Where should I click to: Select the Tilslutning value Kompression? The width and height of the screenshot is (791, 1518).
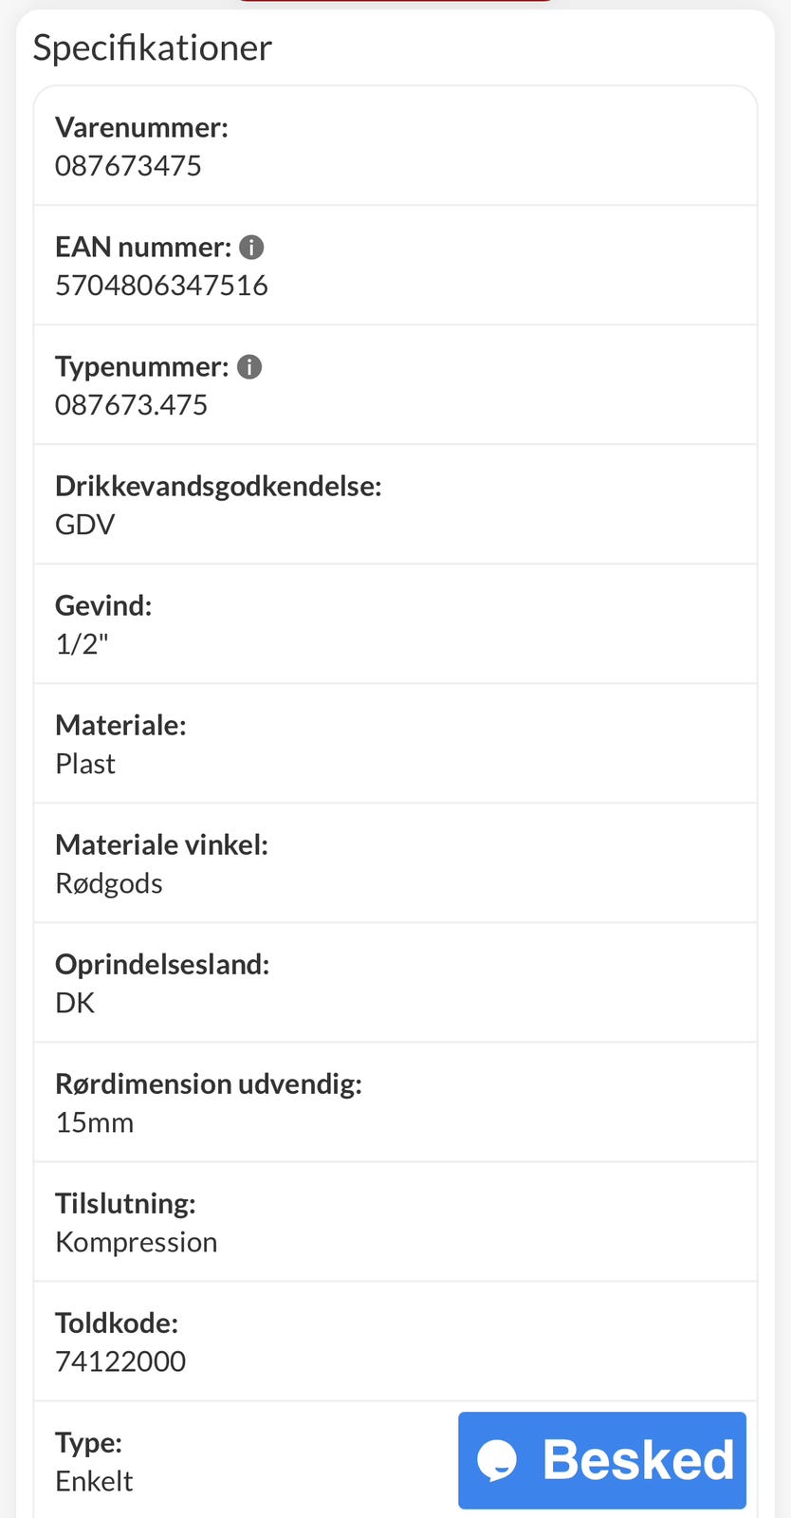coord(136,1240)
